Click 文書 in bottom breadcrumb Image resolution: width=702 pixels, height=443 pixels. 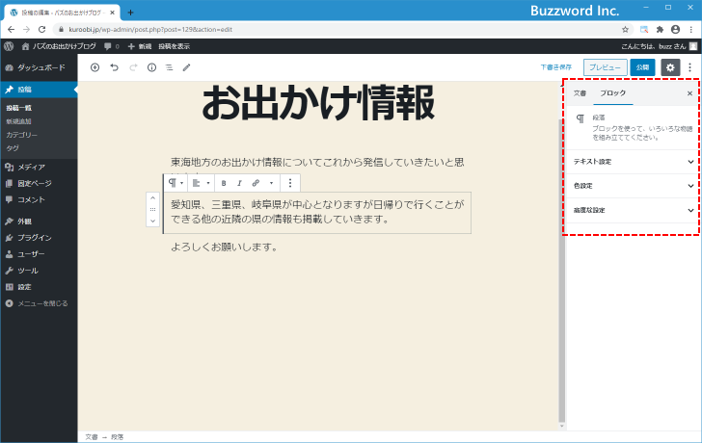pyautogui.click(x=92, y=437)
